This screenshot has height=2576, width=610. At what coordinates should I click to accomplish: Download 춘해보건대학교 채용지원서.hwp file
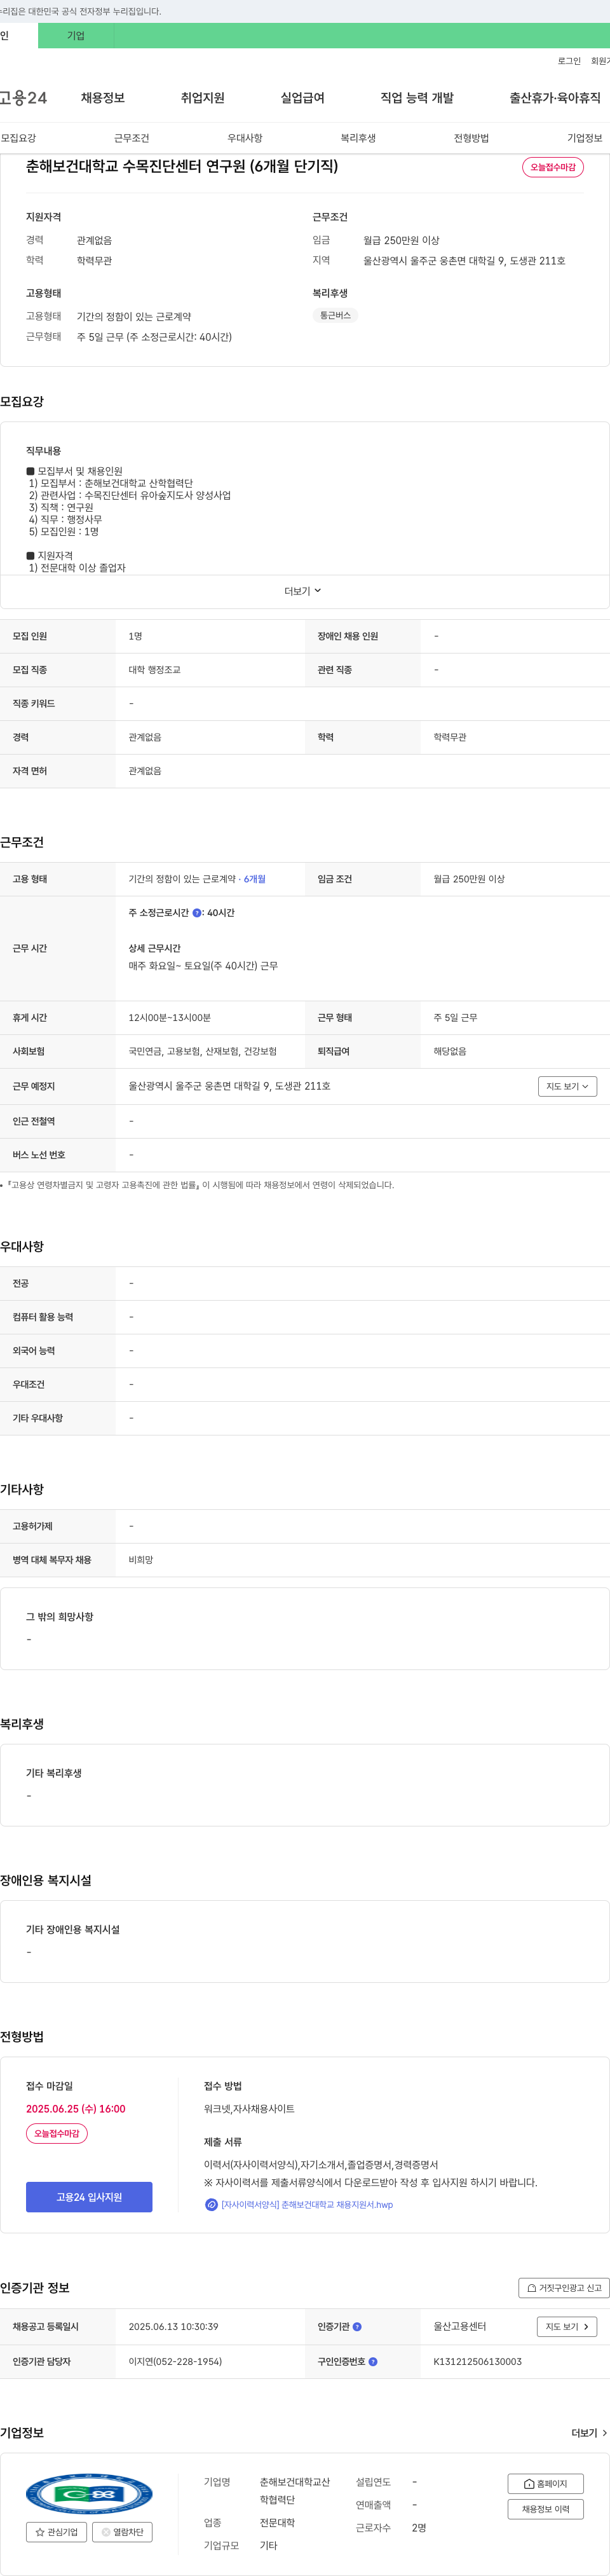[x=307, y=2204]
